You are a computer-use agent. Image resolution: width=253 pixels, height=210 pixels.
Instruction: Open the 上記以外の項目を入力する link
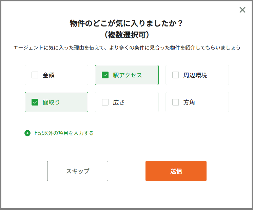[63, 133]
